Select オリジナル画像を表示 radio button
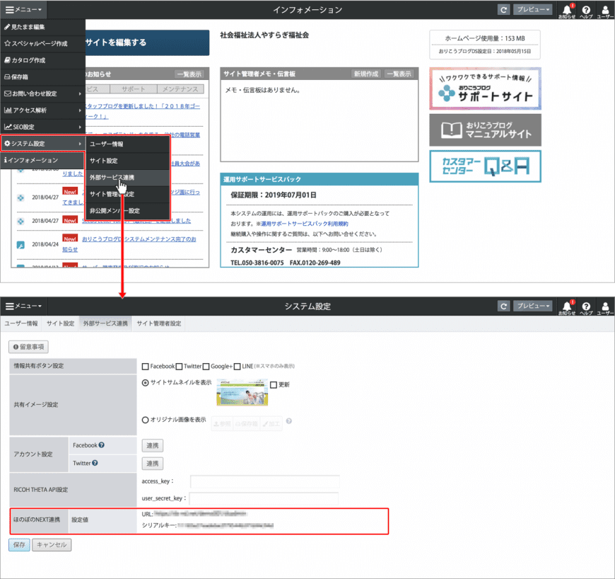This screenshot has height=579, width=615. pos(145,420)
